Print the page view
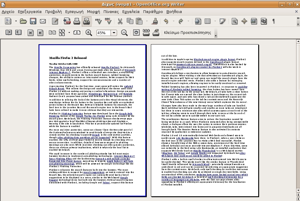The image size is (300, 201). pos(146,32)
